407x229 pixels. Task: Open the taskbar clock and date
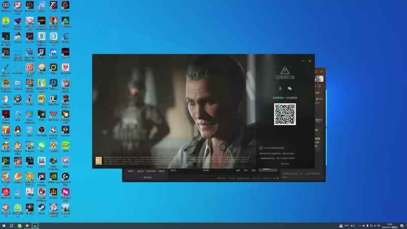tap(390, 225)
